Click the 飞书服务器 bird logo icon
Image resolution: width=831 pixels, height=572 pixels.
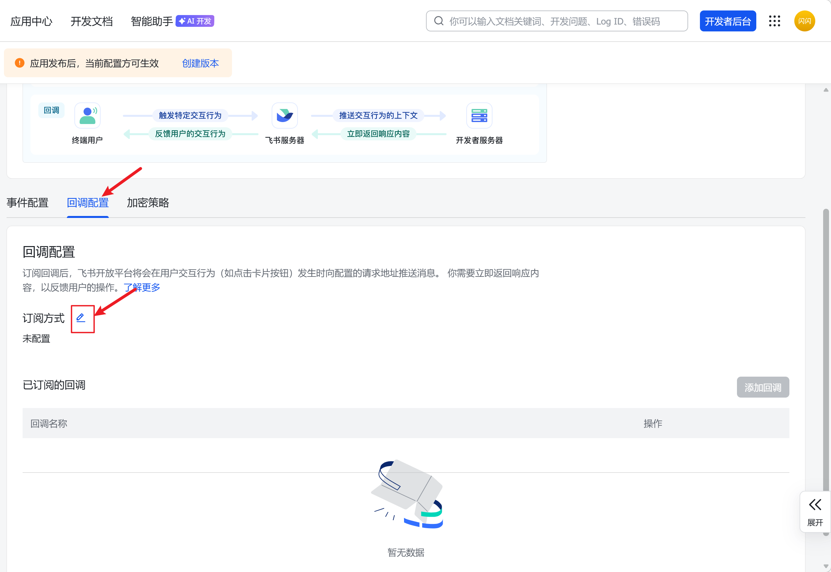[x=284, y=116]
